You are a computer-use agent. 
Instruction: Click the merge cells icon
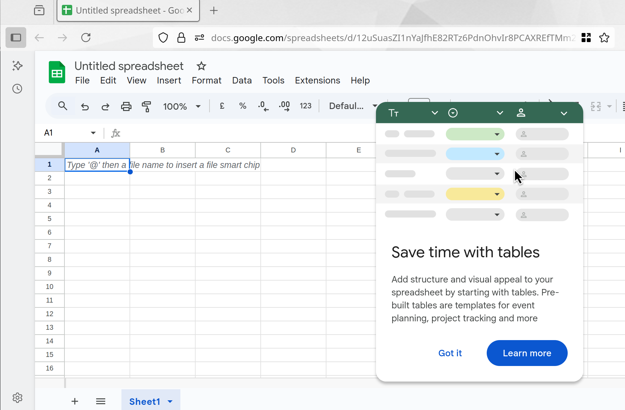596,106
